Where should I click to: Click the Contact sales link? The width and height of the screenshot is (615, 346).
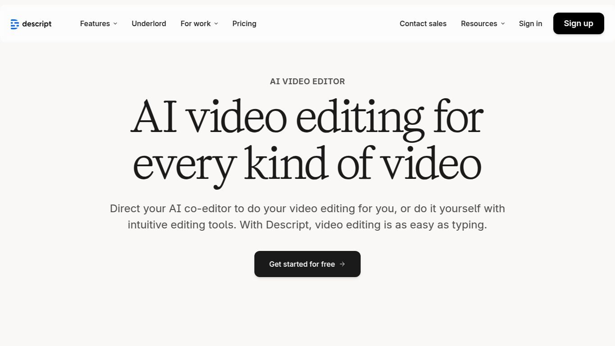coord(423,23)
